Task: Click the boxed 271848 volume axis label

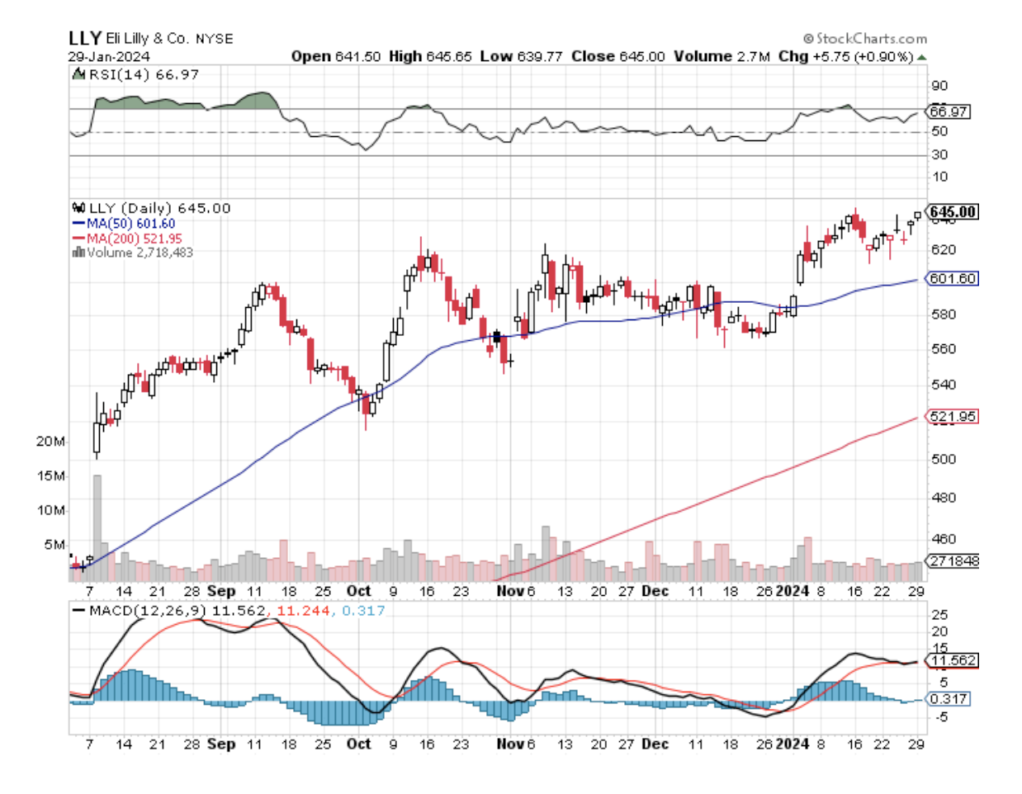Action: [953, 560]
